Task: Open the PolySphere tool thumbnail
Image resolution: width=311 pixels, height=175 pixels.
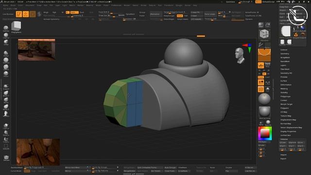Action: [16, 26]
